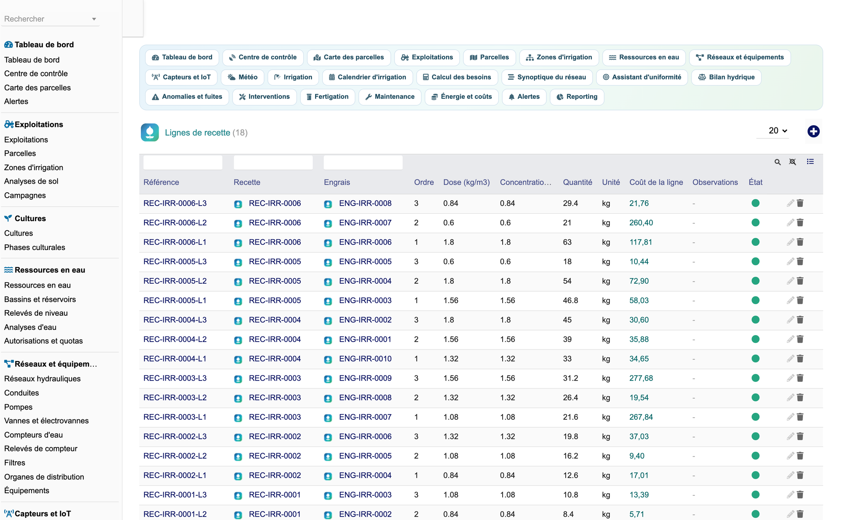The height and width of the screenshot is (520, 841).
Task: Open the Capteurs et IoT tab
Action: tap(181, 77)
